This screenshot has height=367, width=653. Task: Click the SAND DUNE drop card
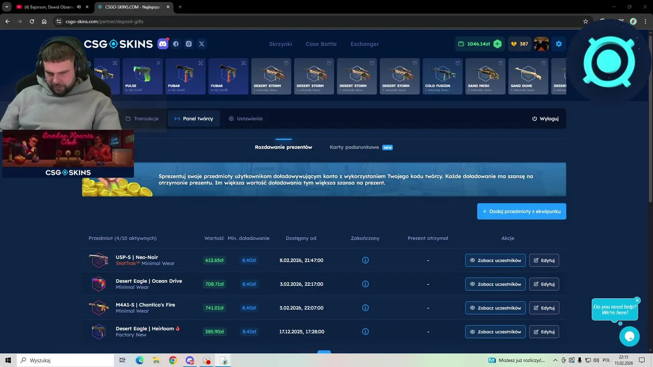[x=528, y=76]
